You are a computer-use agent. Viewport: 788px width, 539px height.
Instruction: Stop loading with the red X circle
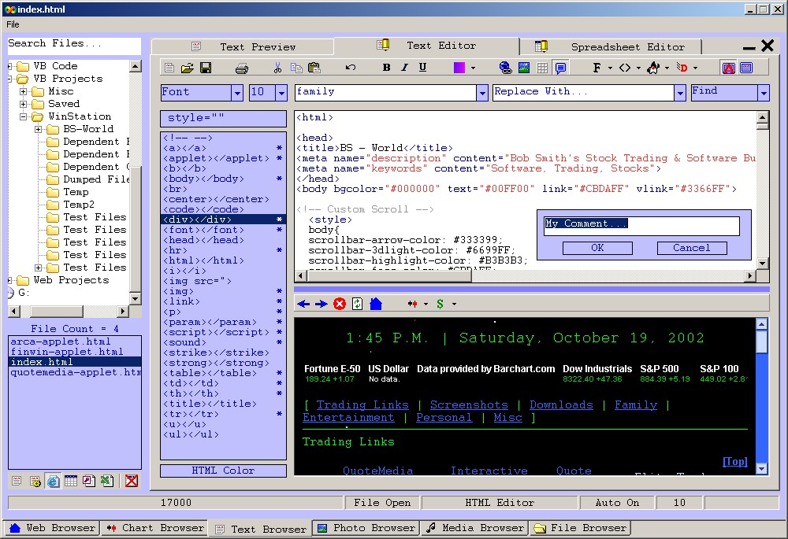point(340,304)
